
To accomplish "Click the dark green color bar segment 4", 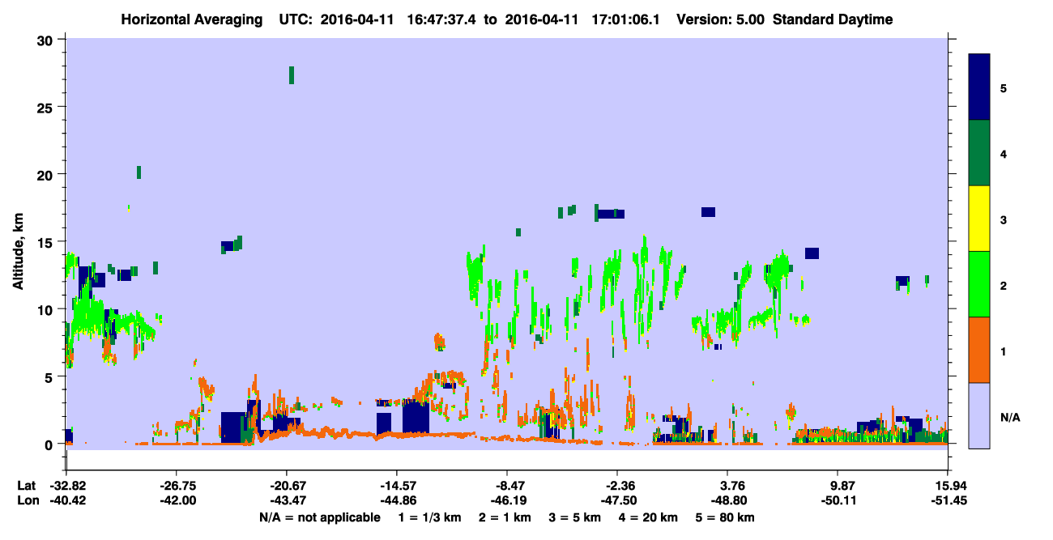I will [979, 153].
